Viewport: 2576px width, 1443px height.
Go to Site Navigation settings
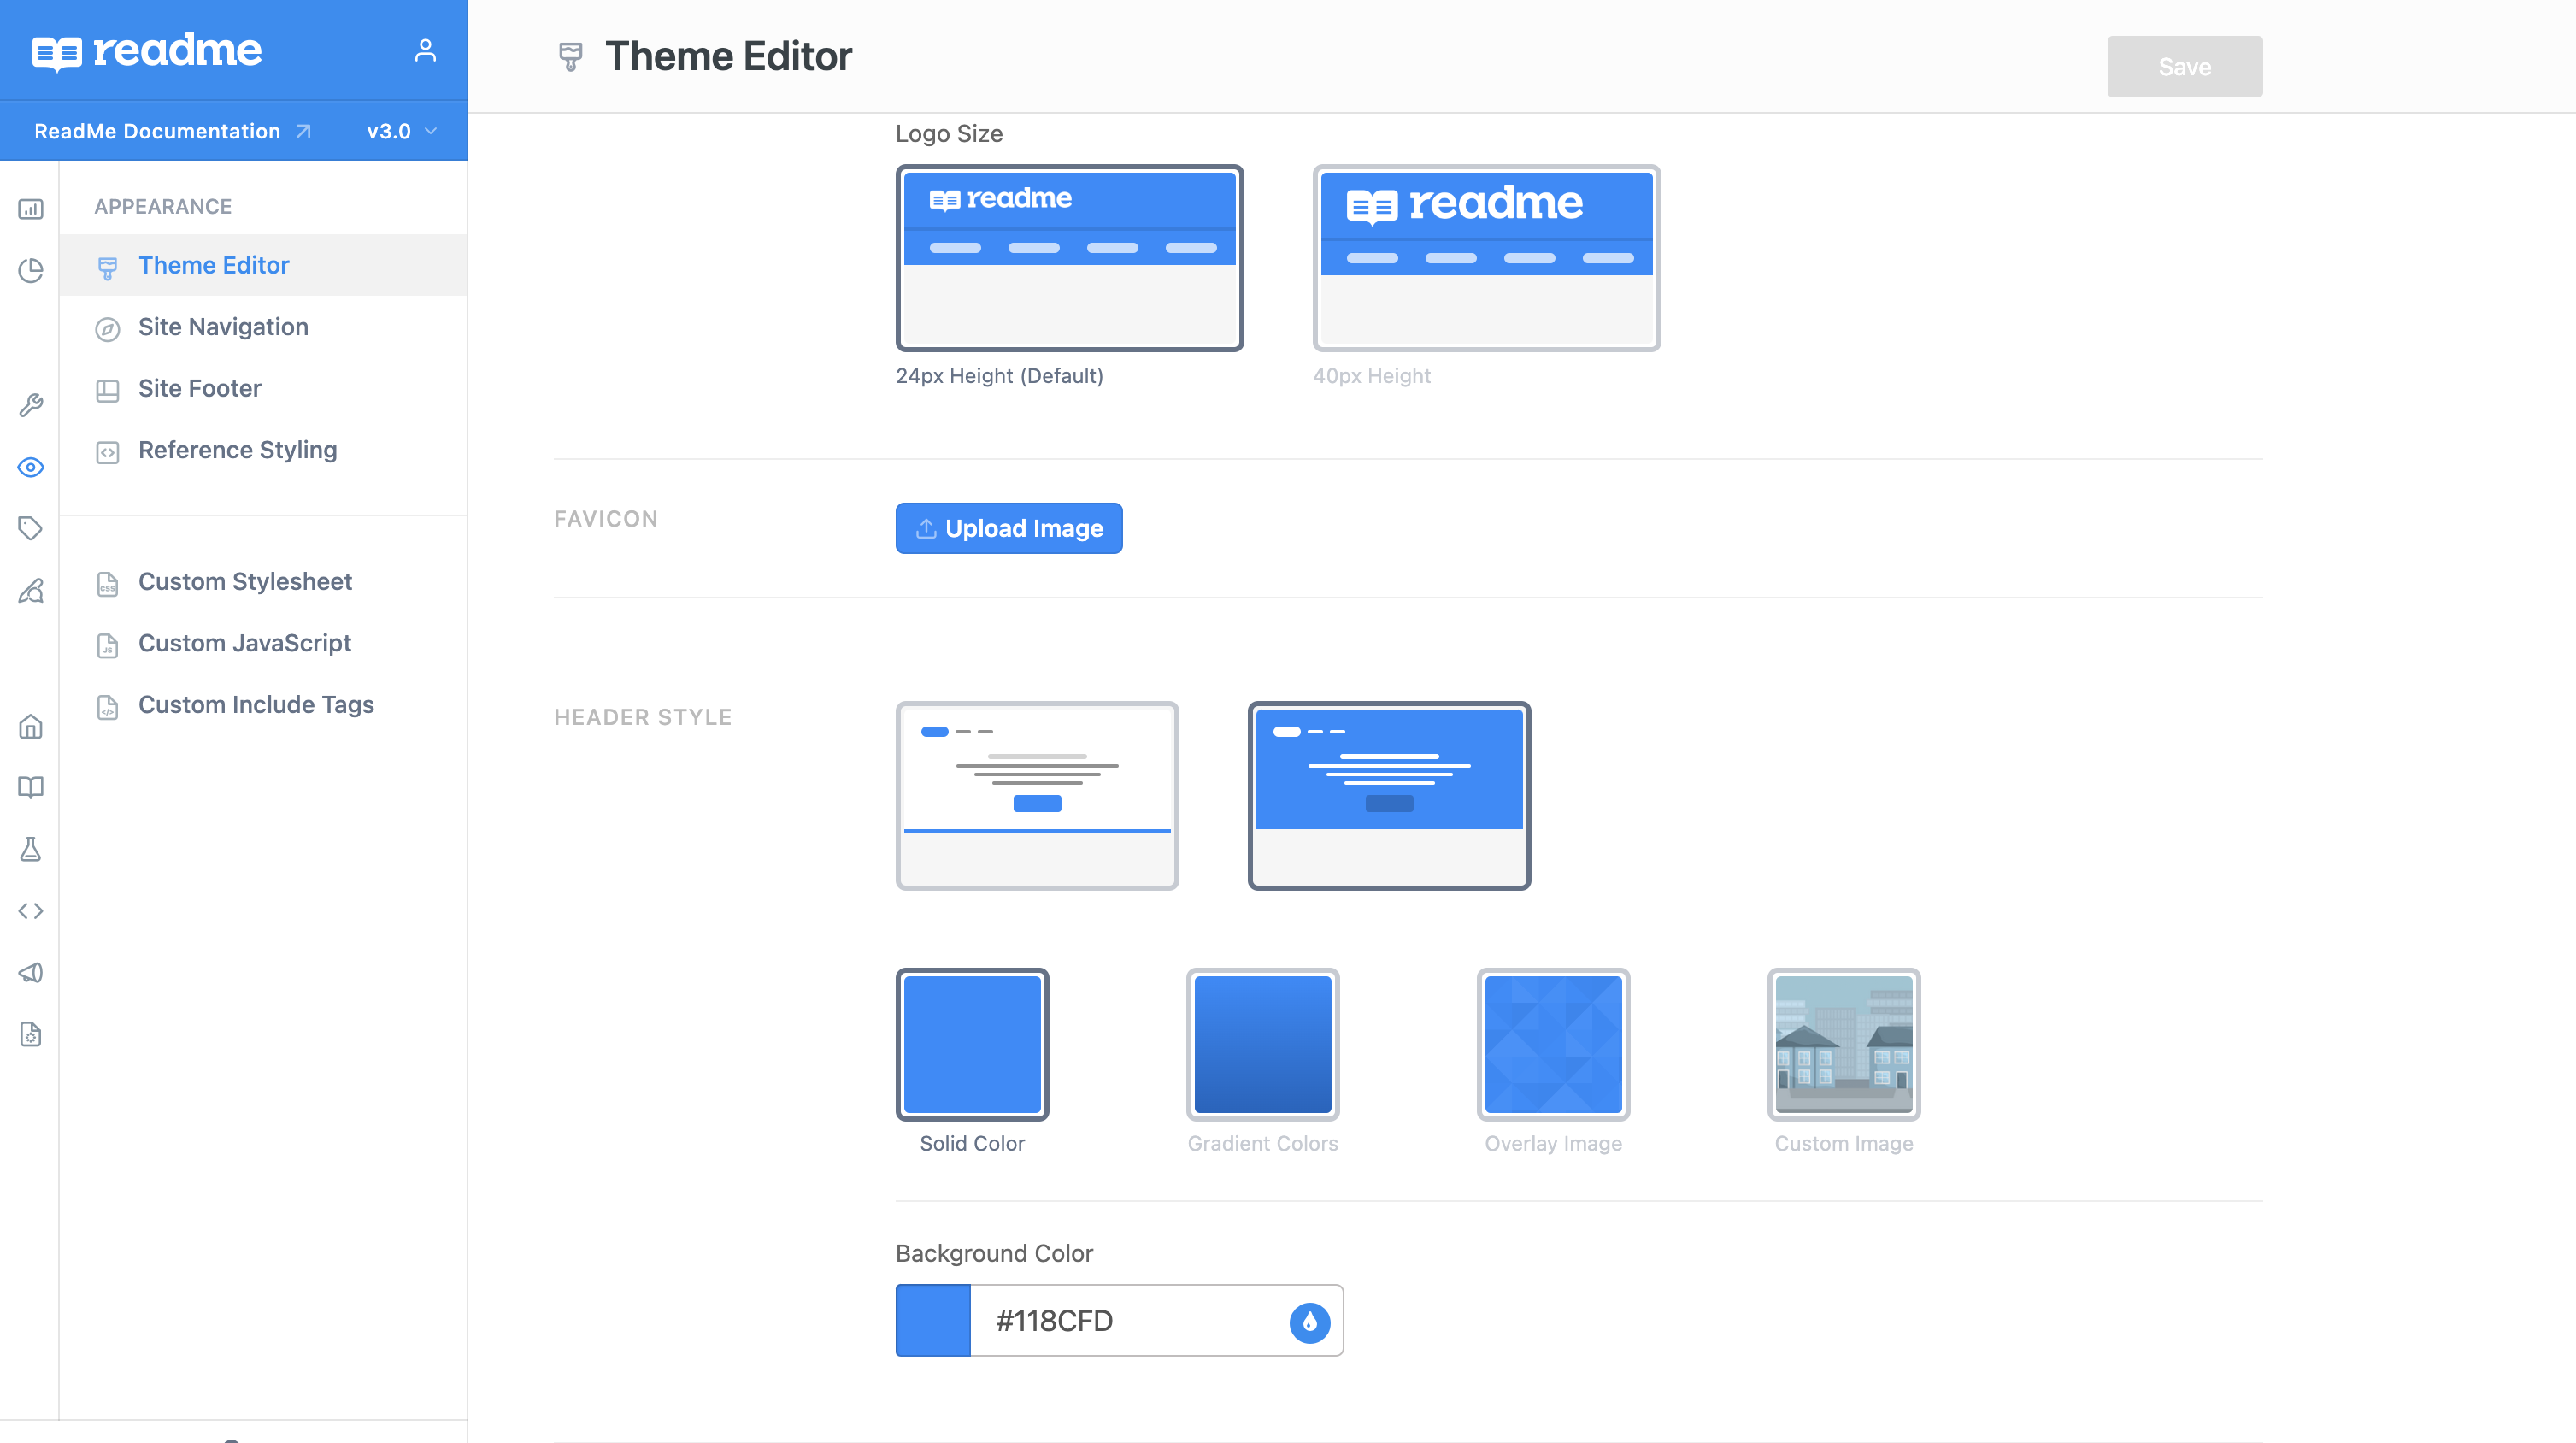coord(223,327)
